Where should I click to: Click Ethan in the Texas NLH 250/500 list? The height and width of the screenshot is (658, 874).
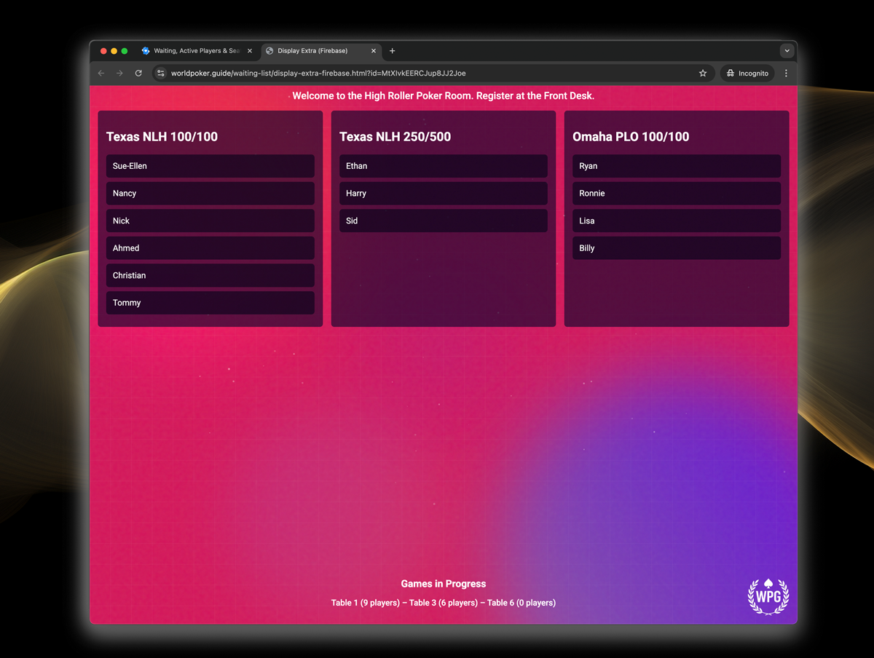point(443,166)
